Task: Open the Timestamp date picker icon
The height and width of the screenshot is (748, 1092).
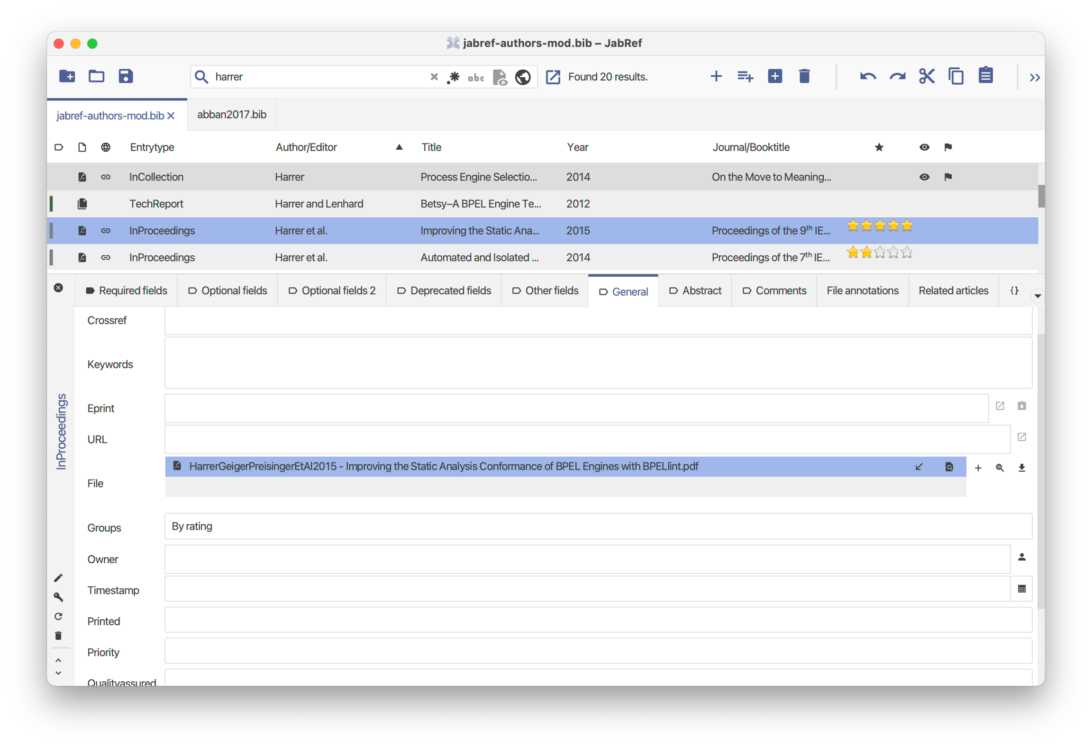Action: 1021,589
